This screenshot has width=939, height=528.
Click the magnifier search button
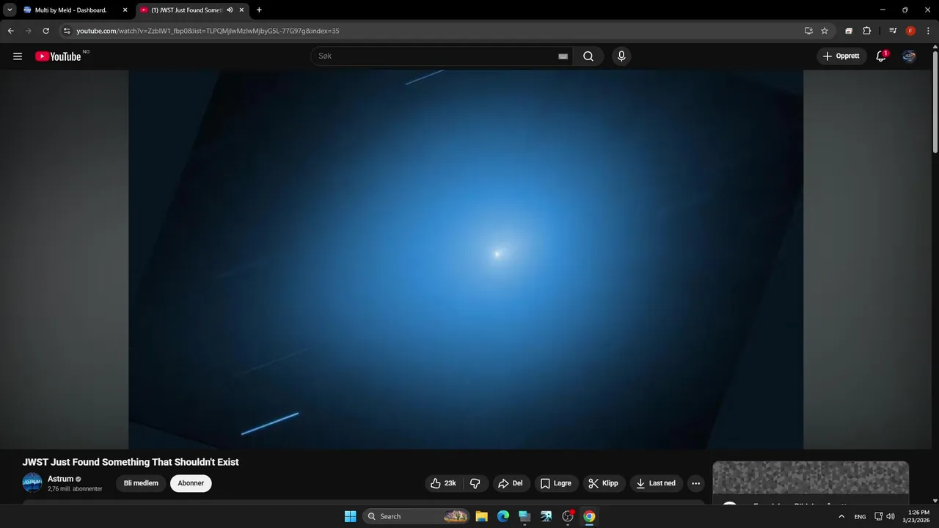[x=588, y=56]
